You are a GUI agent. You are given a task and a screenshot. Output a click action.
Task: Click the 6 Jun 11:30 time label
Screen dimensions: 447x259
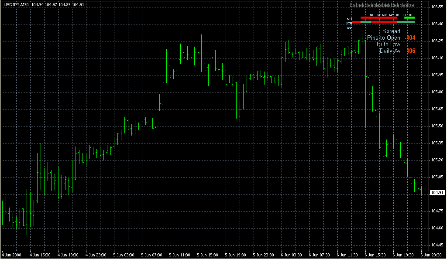(x=347, y=255)
